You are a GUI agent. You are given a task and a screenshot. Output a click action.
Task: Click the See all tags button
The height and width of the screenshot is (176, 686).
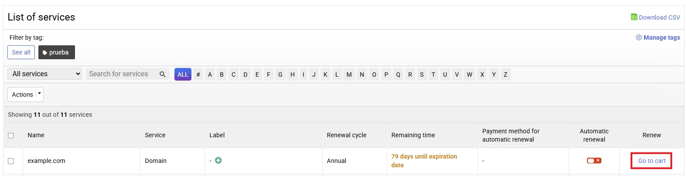click(x=21, y=52)
